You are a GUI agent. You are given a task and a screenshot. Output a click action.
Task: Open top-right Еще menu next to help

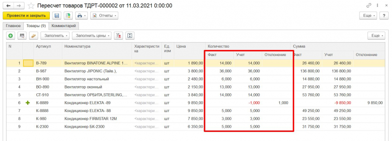point(368,16)
